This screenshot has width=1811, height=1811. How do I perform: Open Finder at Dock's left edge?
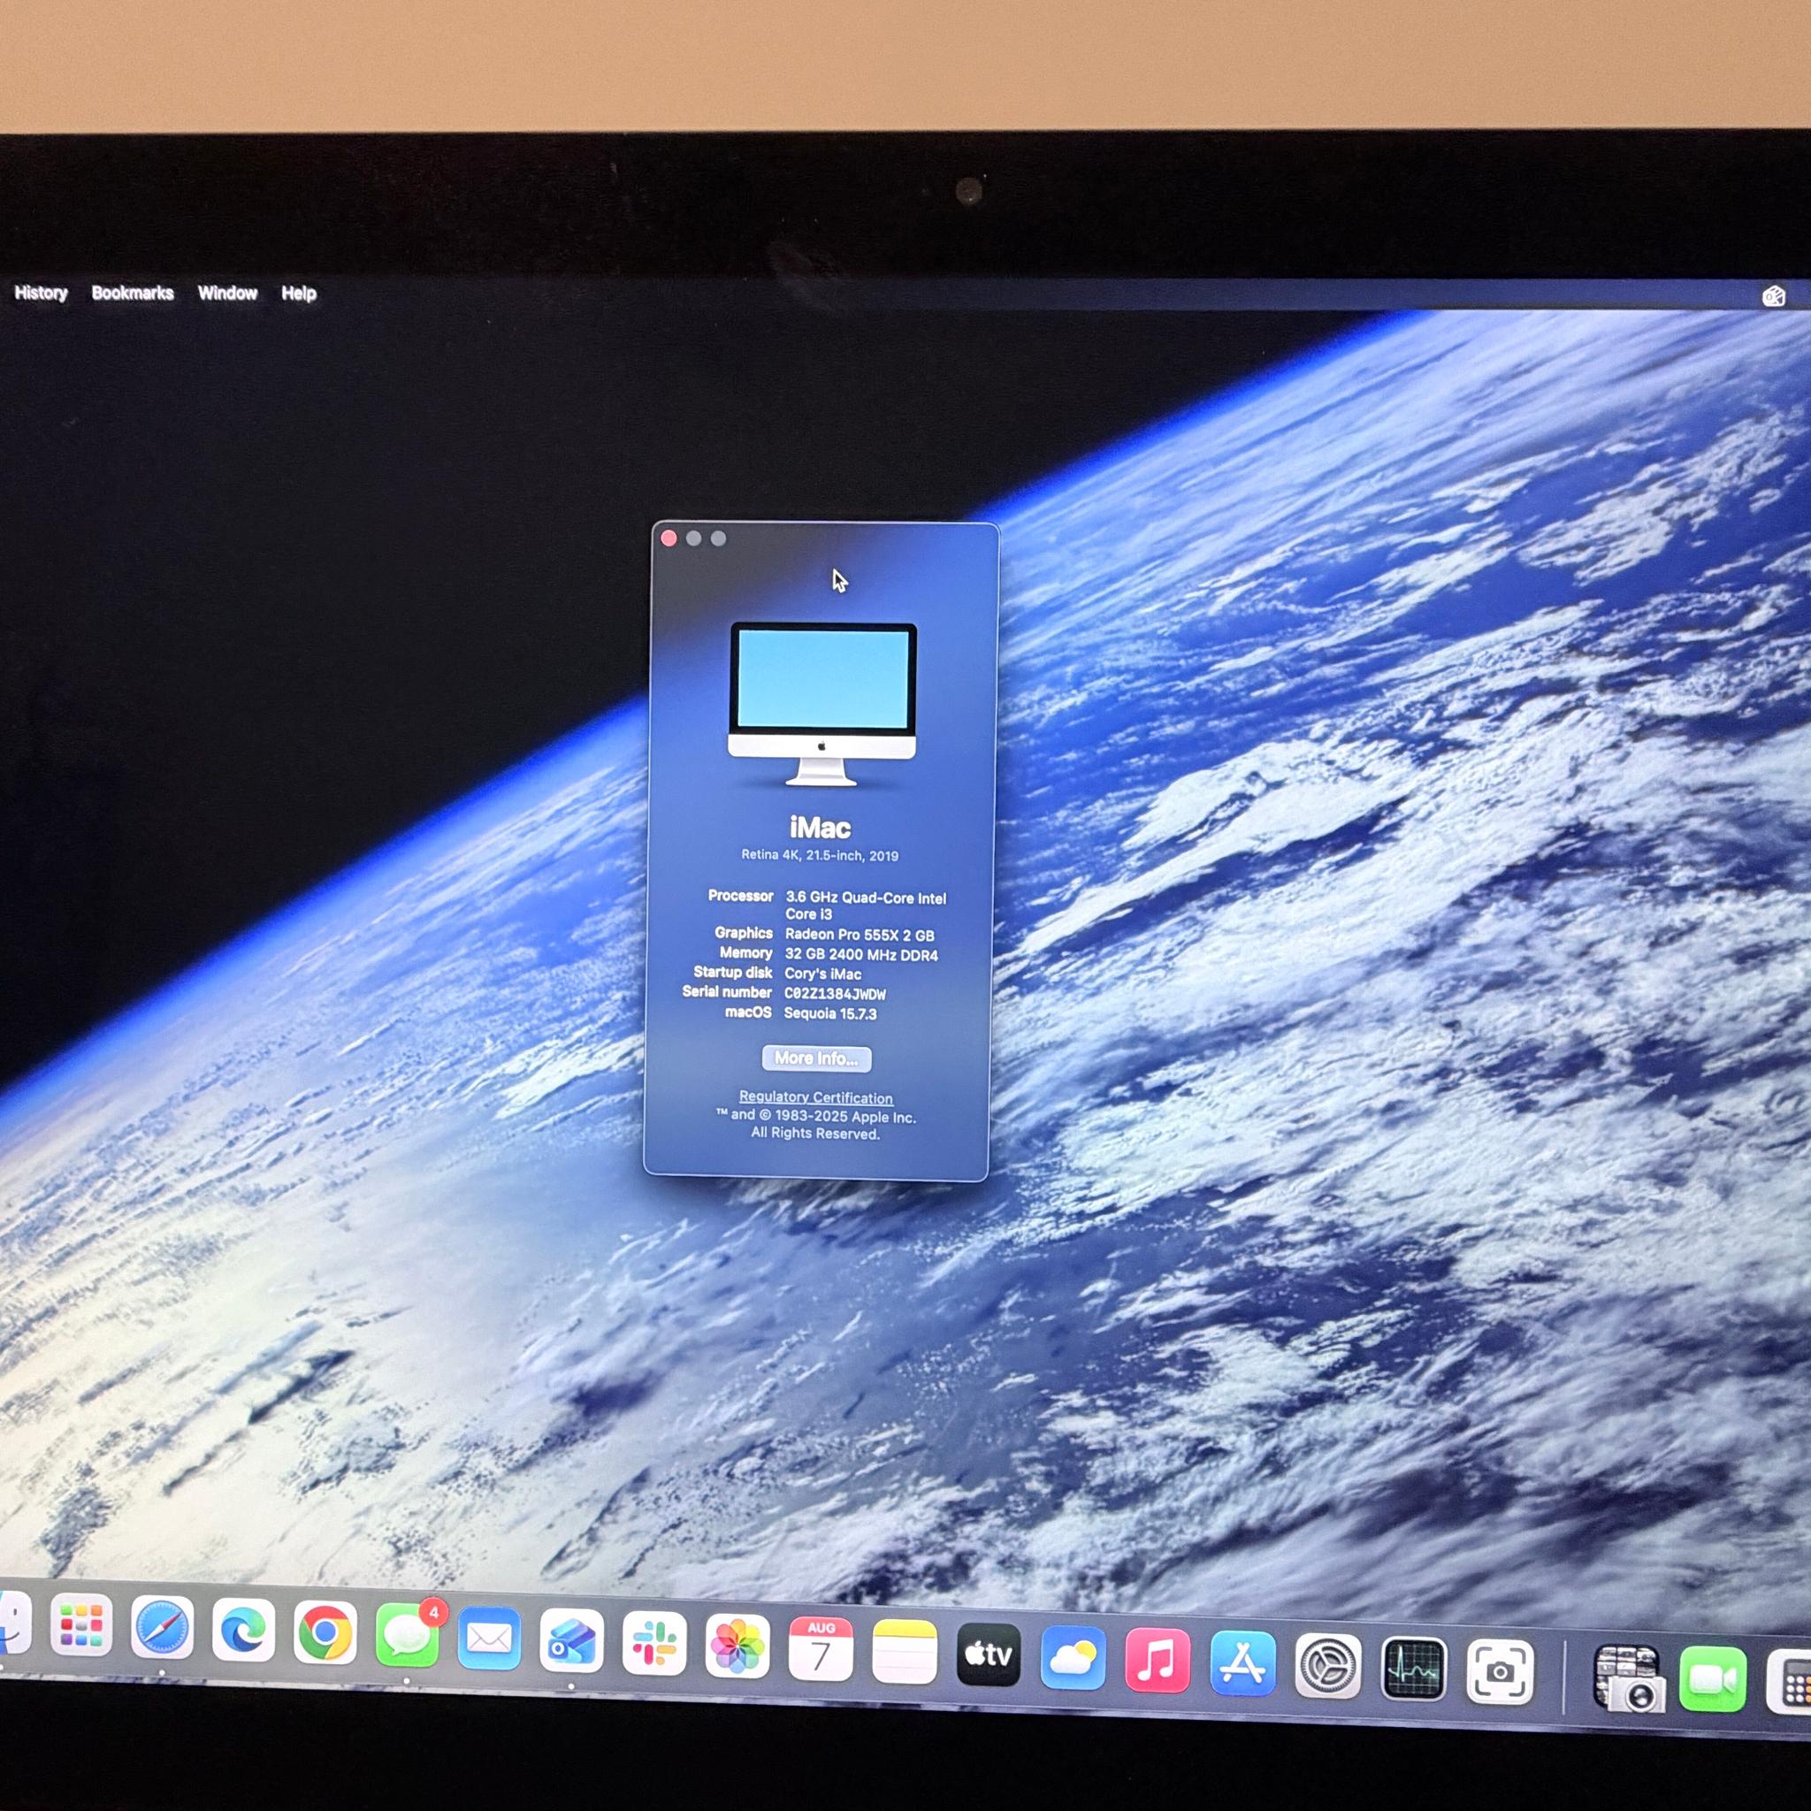click(13, 1624)
